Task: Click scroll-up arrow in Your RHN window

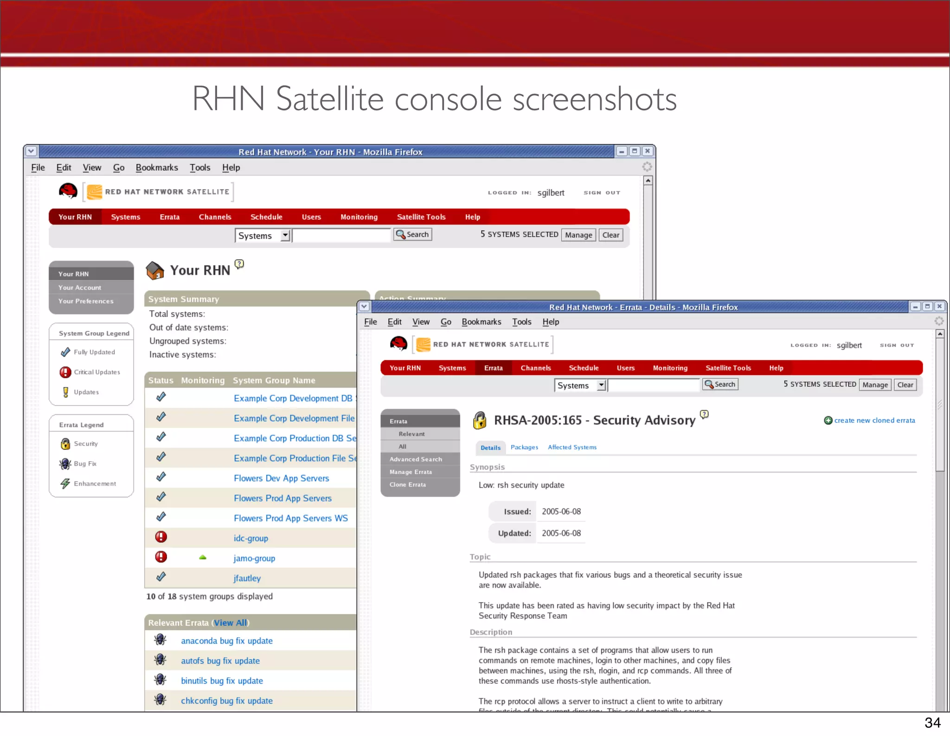Action: click(648, 180)
